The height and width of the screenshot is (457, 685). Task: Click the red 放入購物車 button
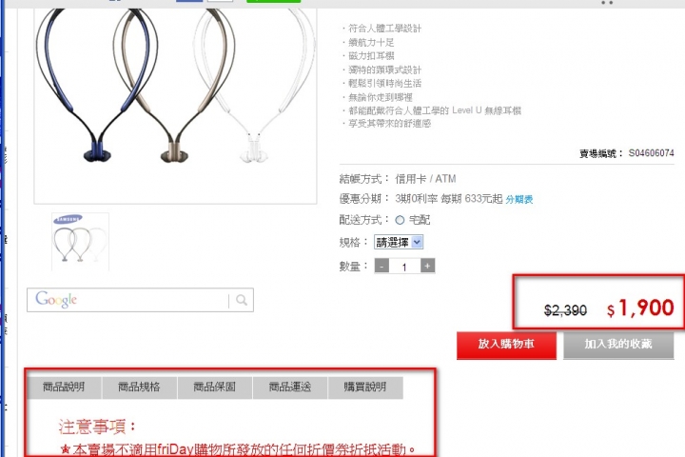[506, 345]
